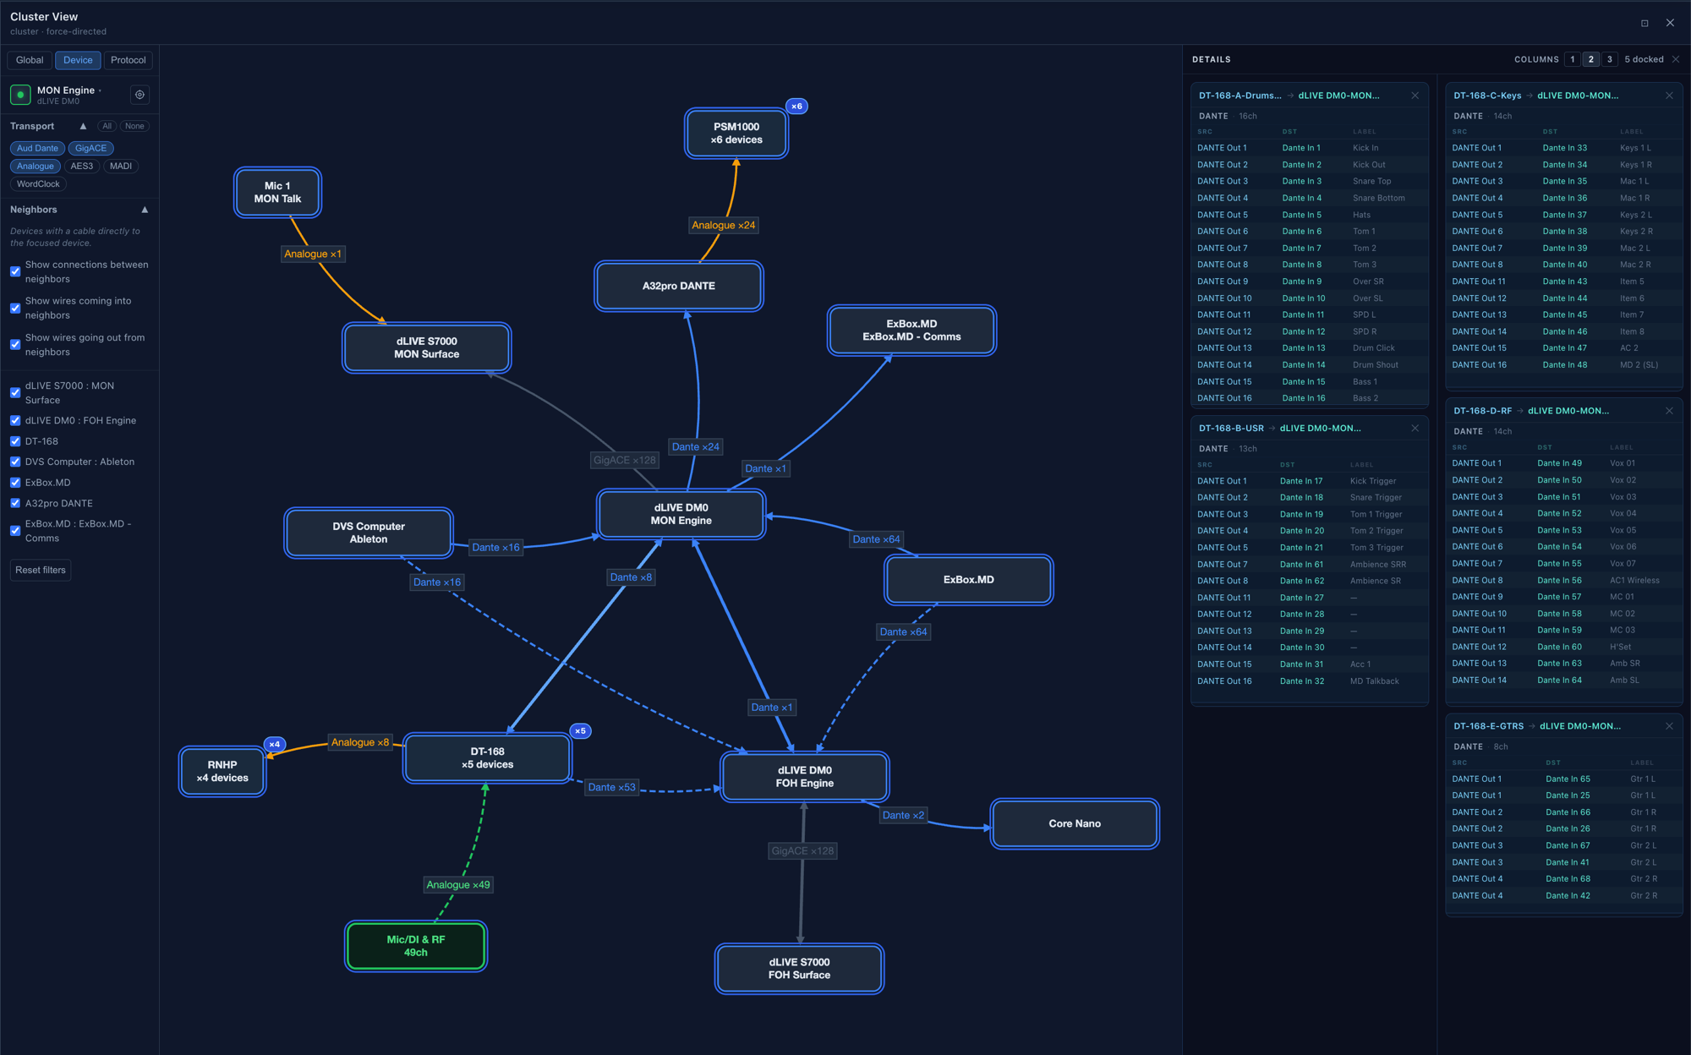
Task: Switch to the Protocol tab
Action: [x=128, y=60]
